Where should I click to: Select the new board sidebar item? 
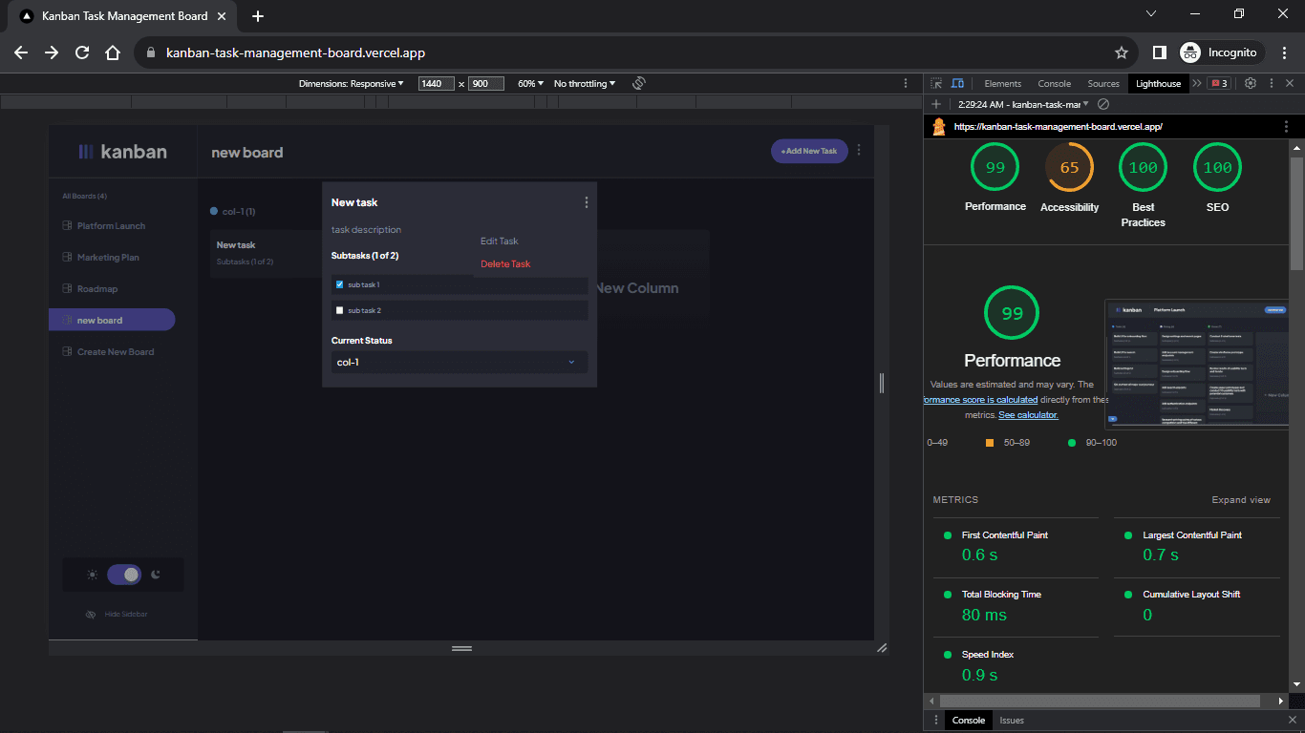[112, 321]
